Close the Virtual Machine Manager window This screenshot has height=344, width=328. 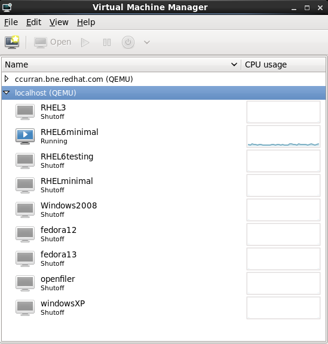(320, 8)
